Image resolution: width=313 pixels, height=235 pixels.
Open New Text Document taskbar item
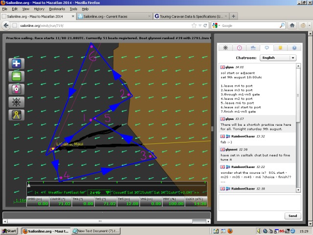click(x=96, y=231)
